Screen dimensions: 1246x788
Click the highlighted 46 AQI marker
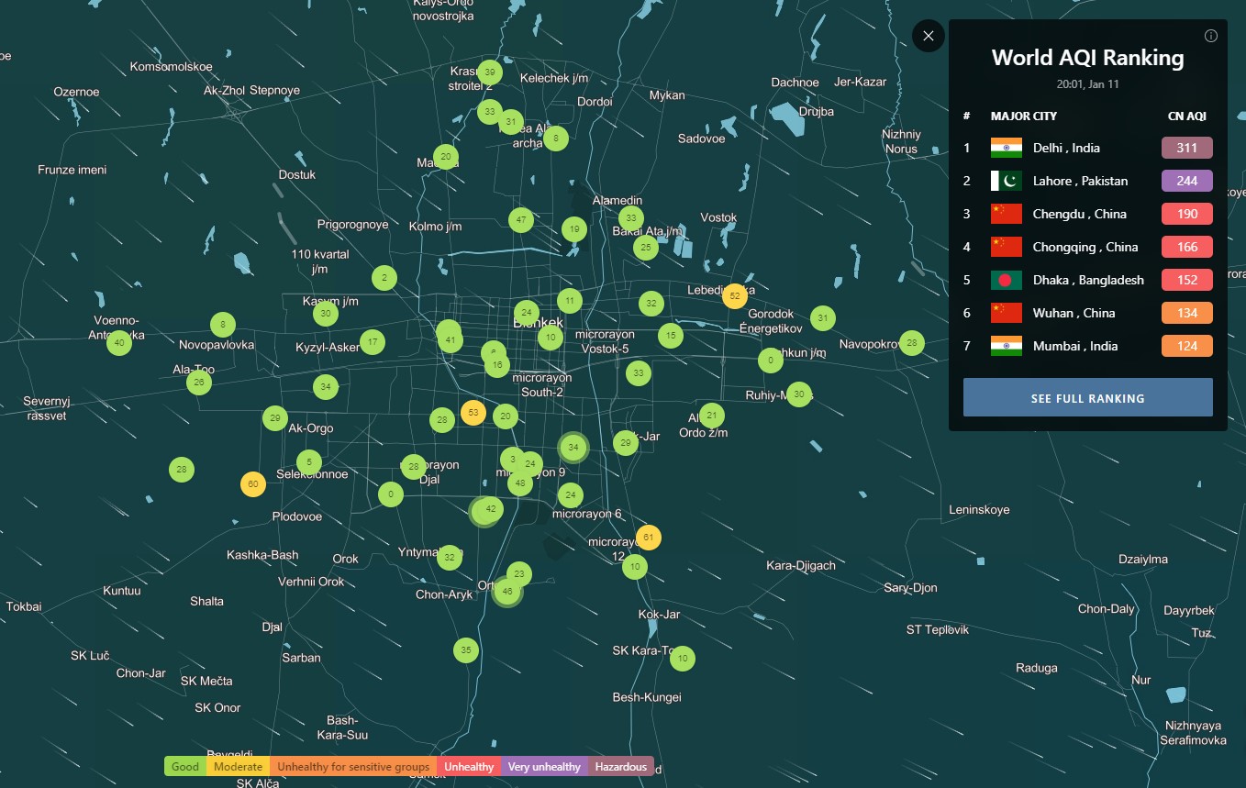click(507, 592)
